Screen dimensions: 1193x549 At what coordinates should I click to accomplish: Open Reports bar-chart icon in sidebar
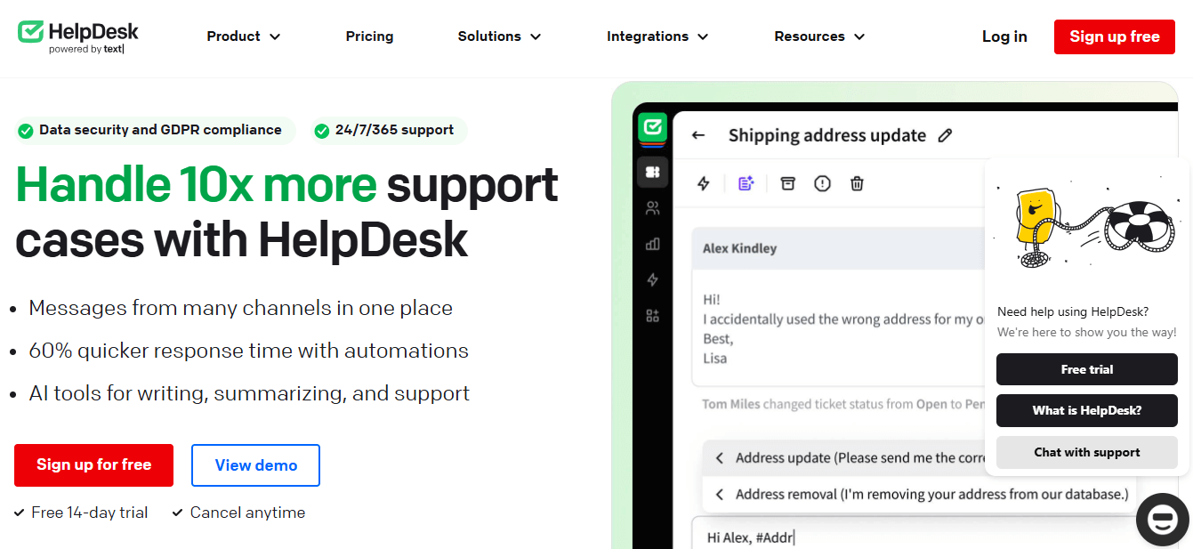pyautogui.click(x=652, y=243)
